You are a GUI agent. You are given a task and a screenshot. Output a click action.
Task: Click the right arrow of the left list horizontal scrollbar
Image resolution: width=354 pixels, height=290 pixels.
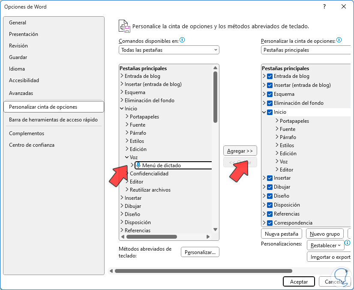click(208, 237)
